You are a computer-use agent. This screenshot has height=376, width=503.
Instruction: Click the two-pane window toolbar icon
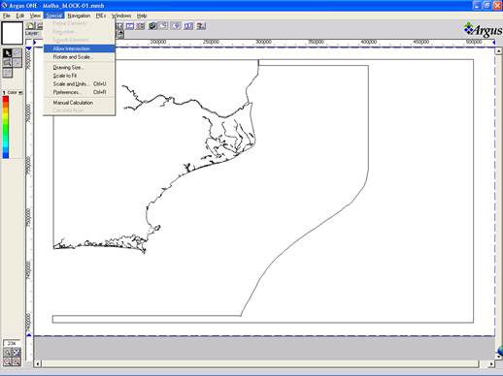130,26
